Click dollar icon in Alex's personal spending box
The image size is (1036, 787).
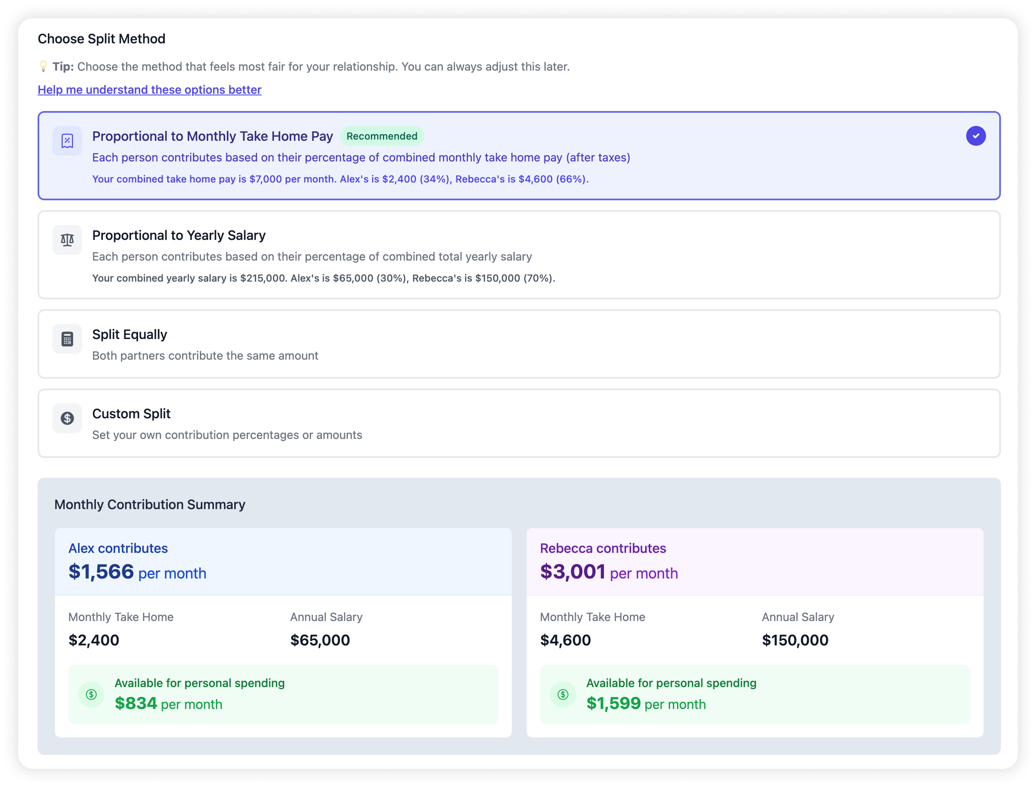click(x=91, y=694)
